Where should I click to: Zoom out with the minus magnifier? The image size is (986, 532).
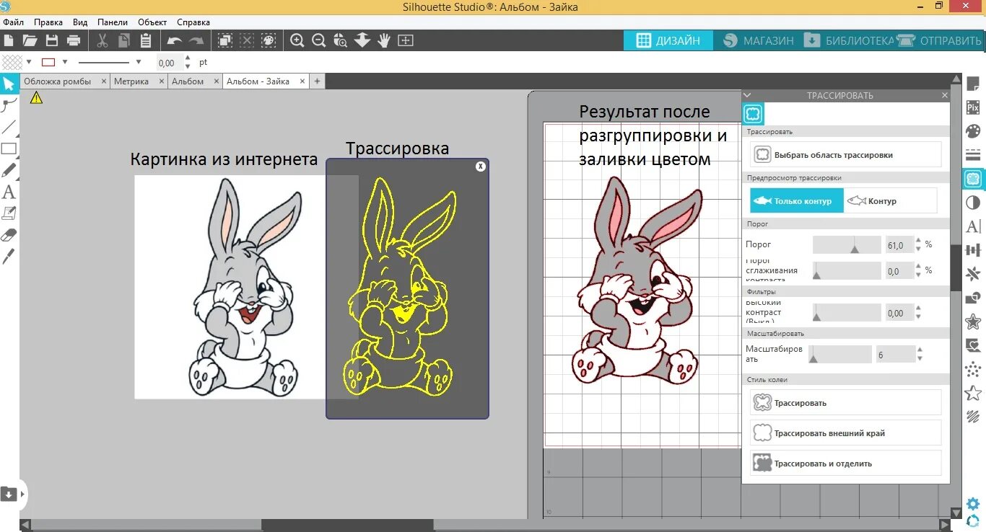[318, 40]
